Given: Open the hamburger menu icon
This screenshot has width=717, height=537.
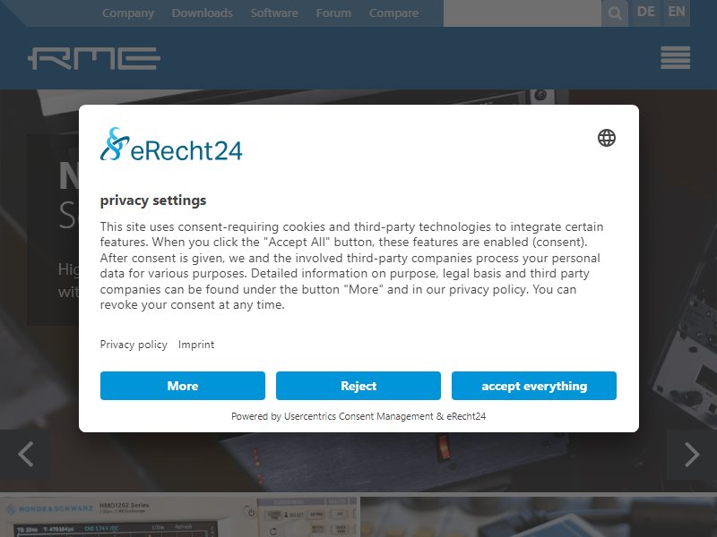Looking at the screenshot, I should tap(676, 57).
